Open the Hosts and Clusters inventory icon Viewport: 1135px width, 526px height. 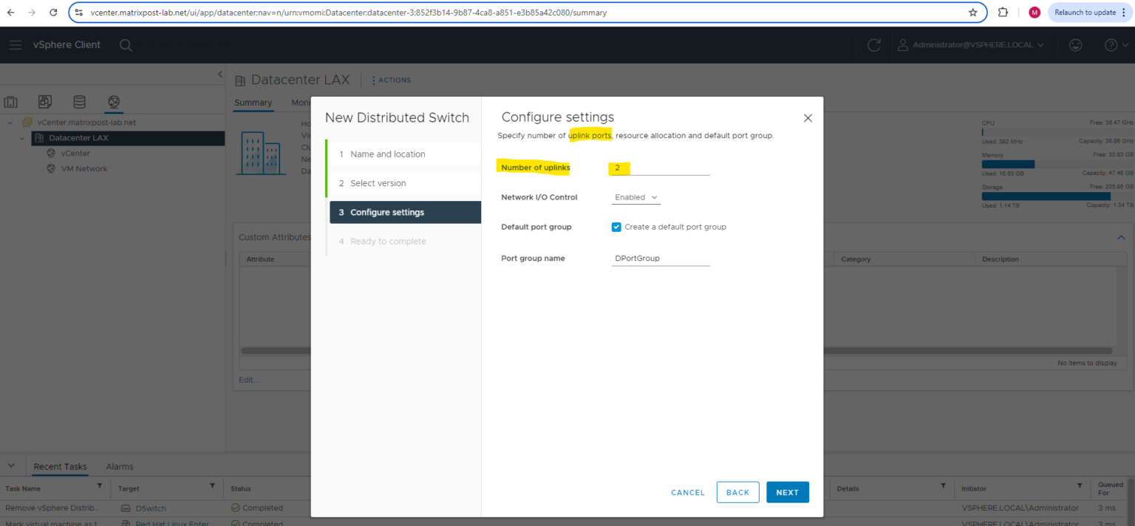coord(11,102)
